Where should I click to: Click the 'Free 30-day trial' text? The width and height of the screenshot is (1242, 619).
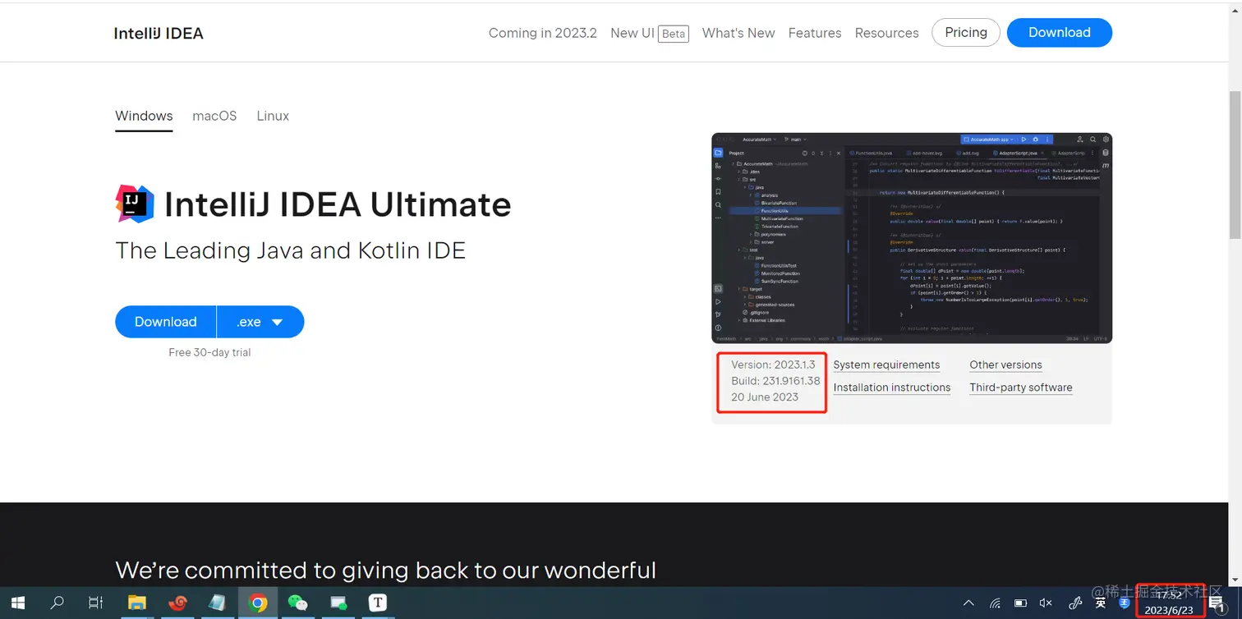click(209, 352)
